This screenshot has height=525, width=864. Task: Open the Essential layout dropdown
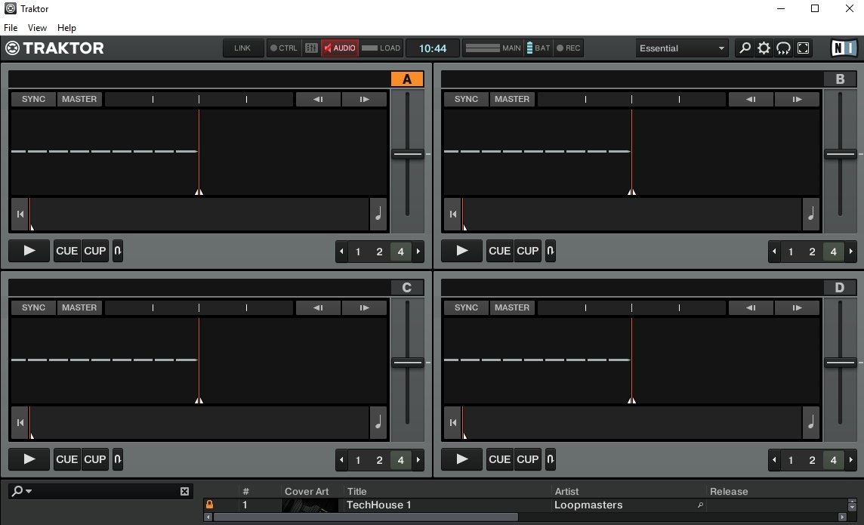[680, 48]
